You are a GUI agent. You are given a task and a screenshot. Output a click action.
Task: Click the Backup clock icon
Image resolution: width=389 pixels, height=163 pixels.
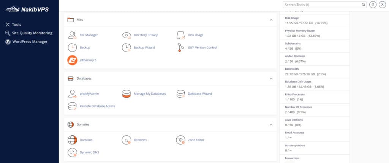[72, 47]
